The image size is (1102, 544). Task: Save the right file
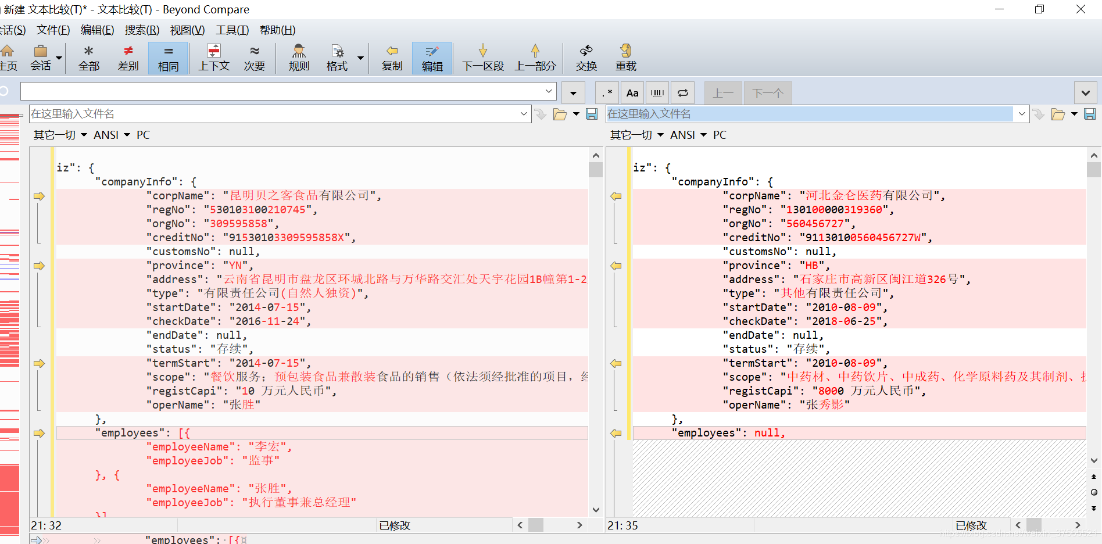1090,114
